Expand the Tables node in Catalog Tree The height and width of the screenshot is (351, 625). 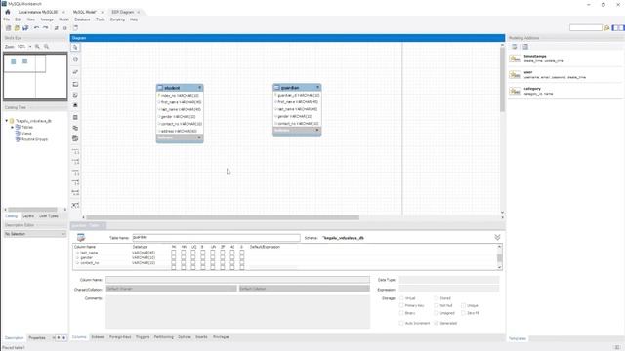click(13, 127)
